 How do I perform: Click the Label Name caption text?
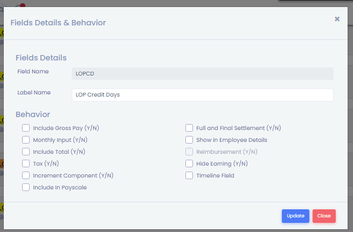[x=34, y=92]
